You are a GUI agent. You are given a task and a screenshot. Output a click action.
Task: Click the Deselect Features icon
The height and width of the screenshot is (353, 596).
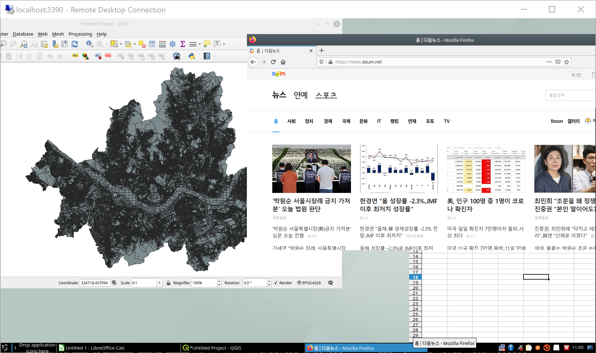(142, 44)
